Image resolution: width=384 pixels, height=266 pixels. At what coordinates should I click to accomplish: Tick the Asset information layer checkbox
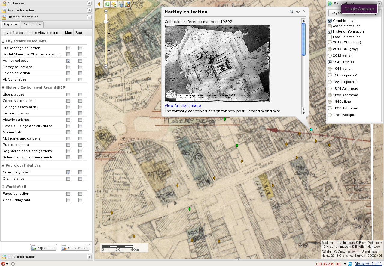coord(330,26)
